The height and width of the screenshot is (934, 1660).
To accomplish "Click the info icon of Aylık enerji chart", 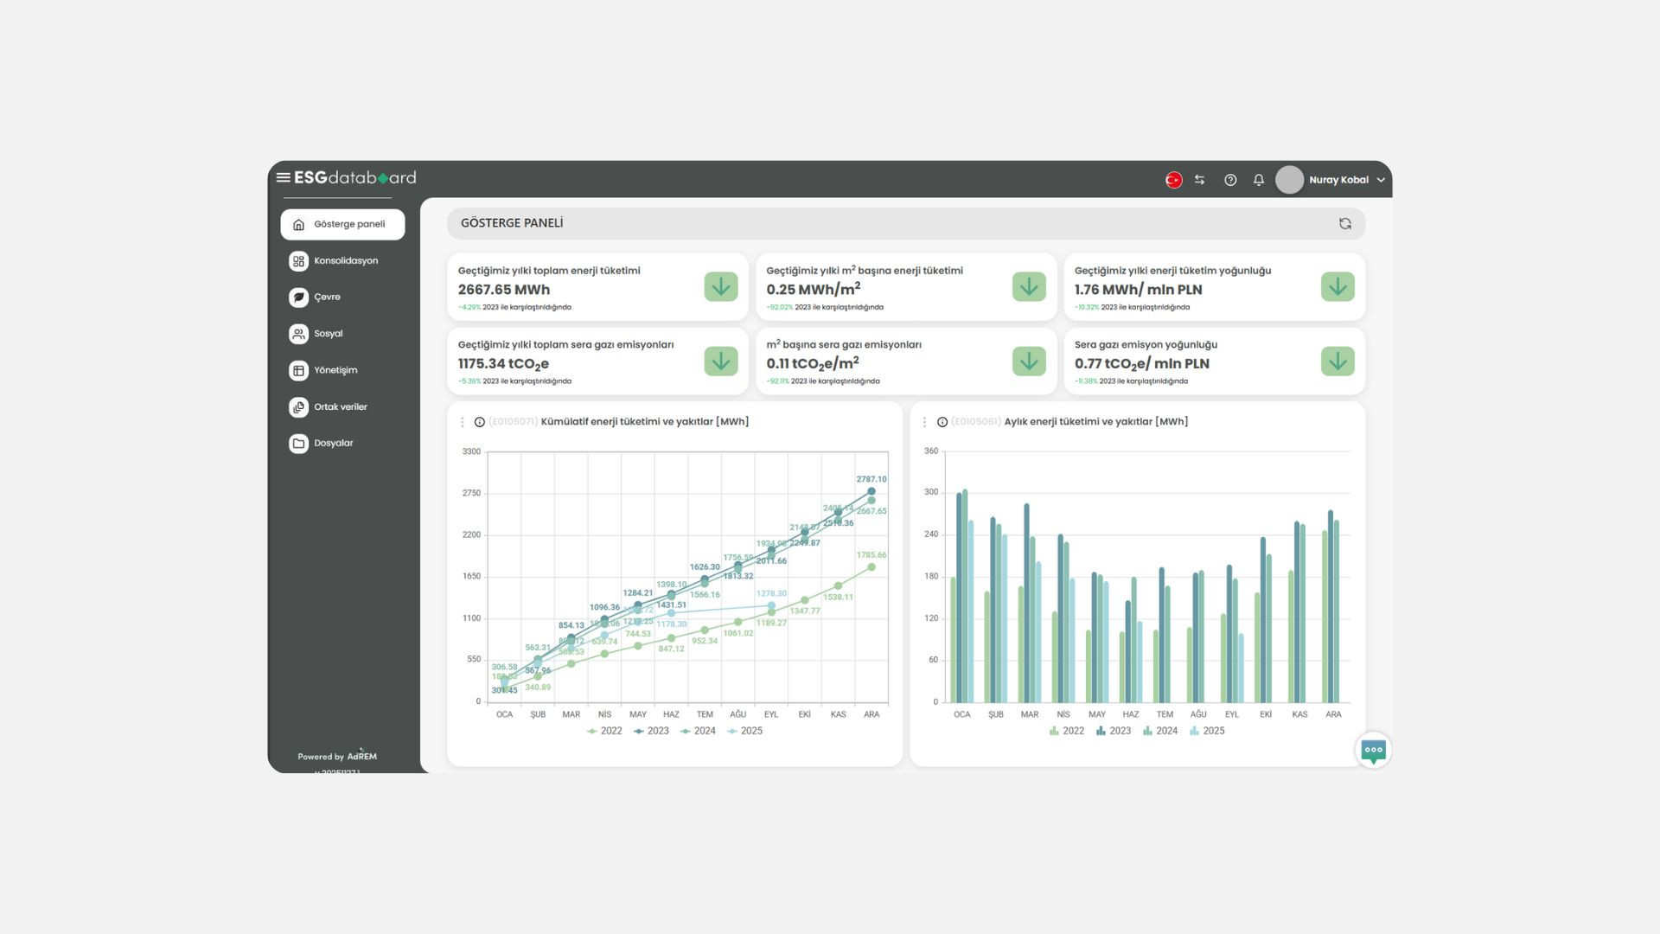I will coord(942,422).
